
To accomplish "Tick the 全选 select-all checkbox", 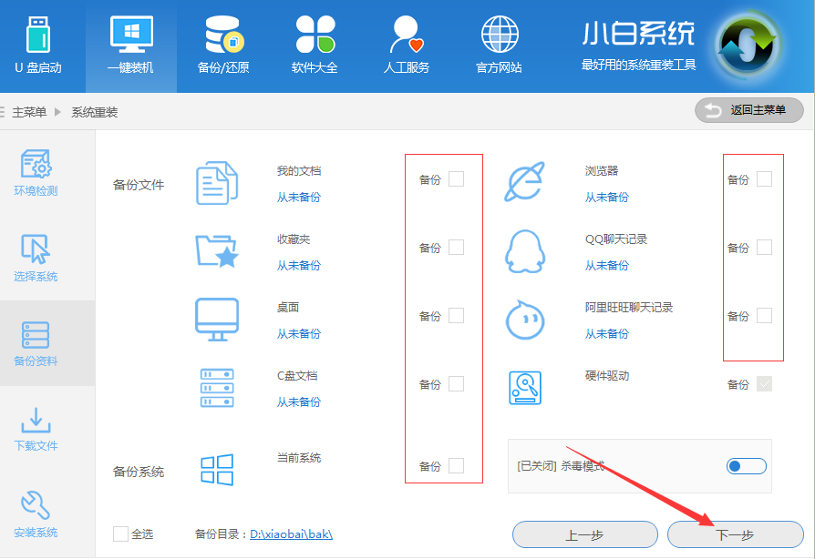I will click(x=120, y=534).
